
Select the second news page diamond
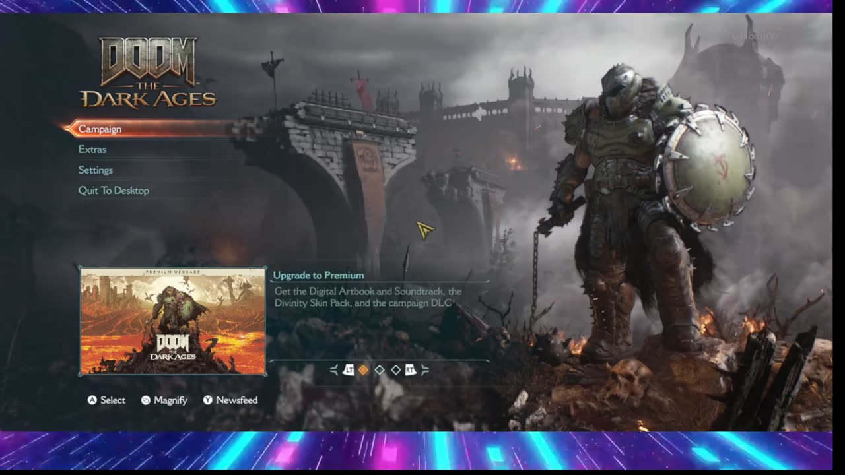coord(380,370)
